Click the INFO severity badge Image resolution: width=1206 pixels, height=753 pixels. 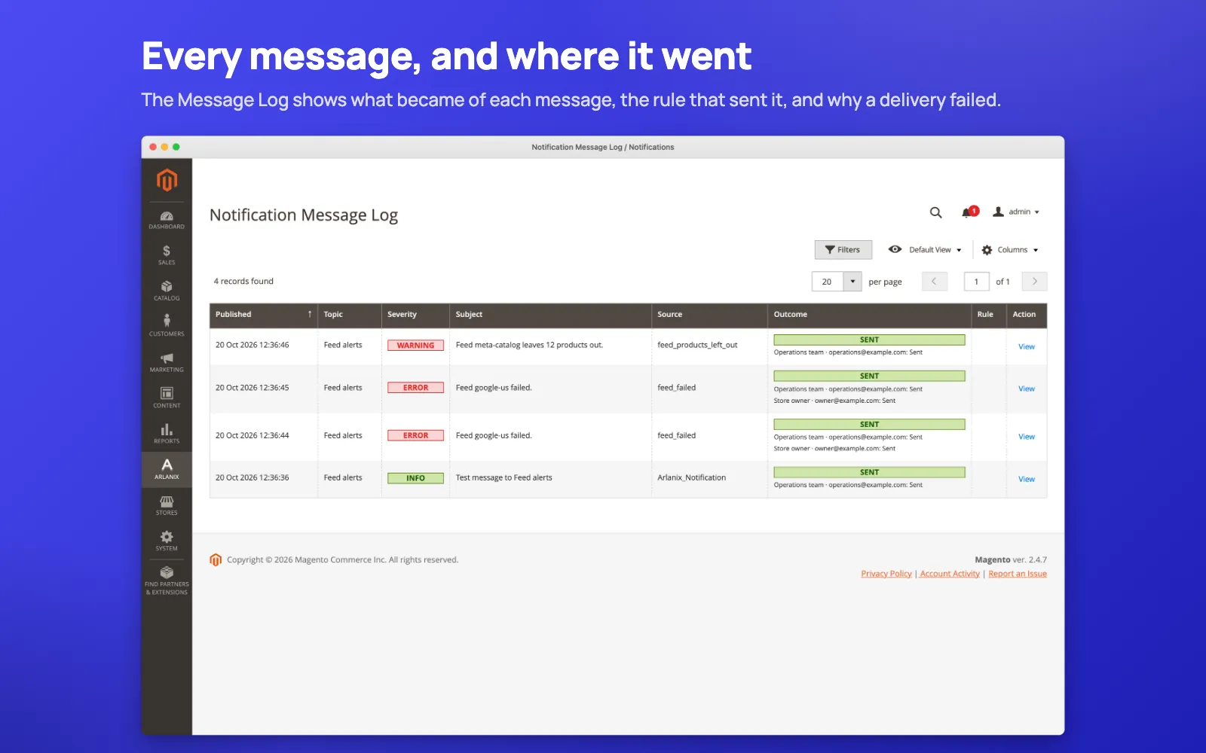[x=415, y=478]
